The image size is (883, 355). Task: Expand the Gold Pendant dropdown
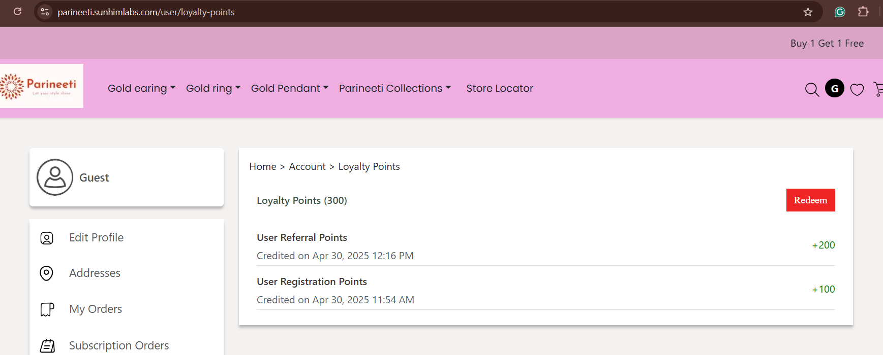[290, 88]
